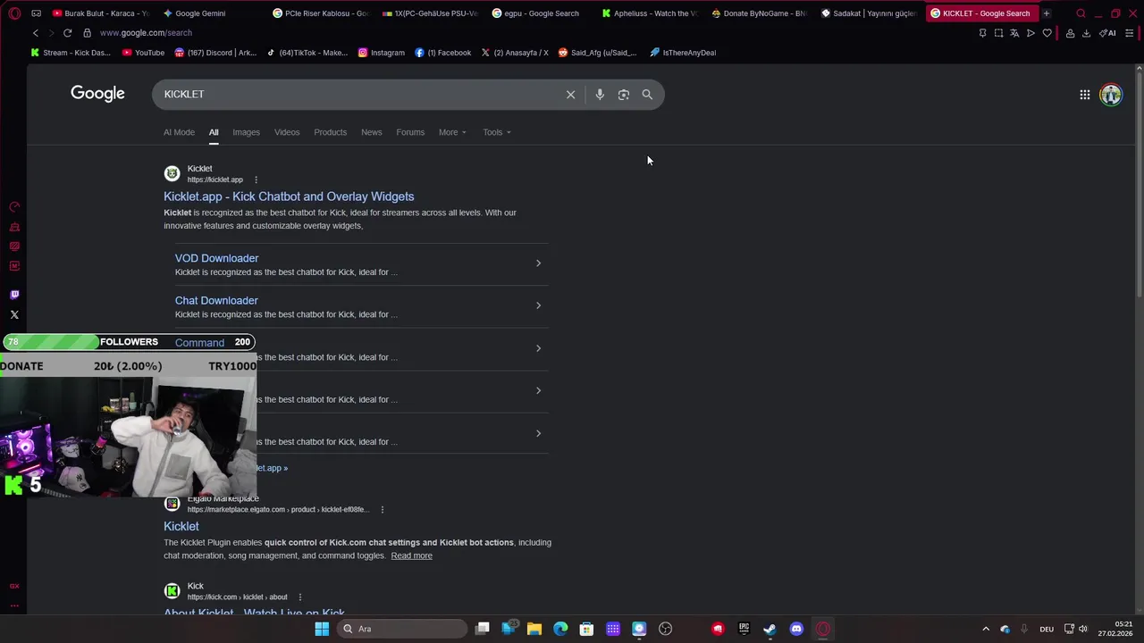
Task: Open Microsoft Edge from taskbar
Action: (560, 629)
